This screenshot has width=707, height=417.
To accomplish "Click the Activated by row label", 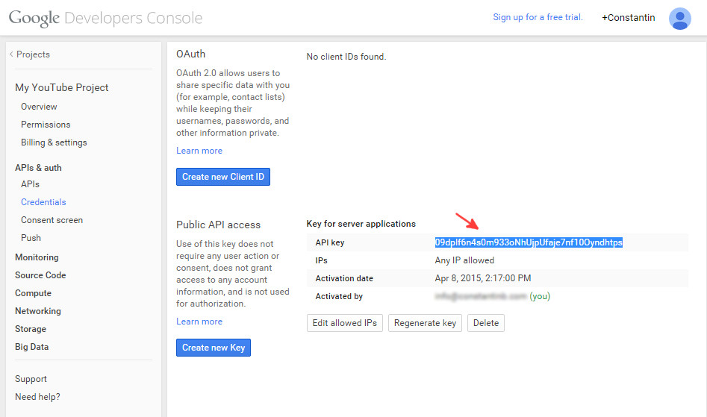I will 339,296.
